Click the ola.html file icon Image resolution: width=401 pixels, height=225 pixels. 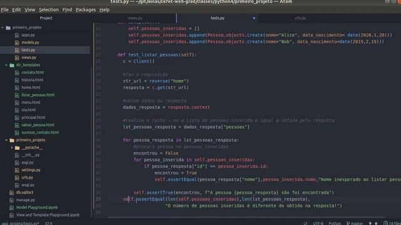coord(17,110)
